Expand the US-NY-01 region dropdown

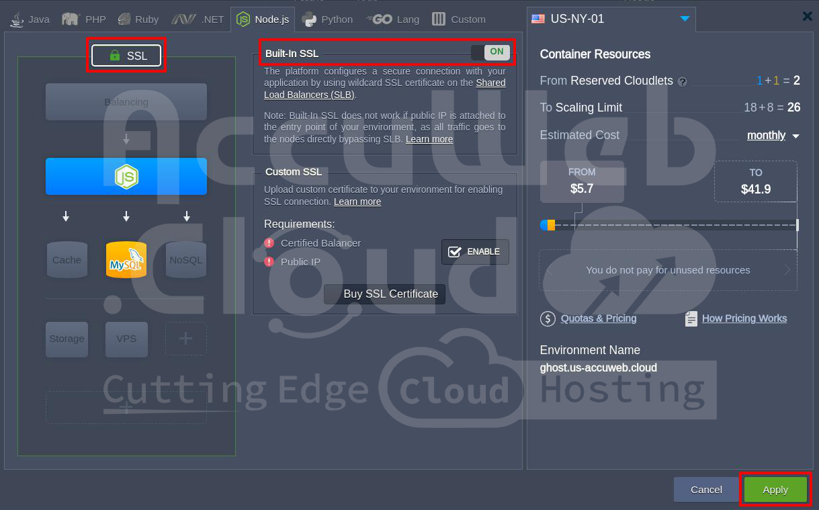pyautogui.click(x=685, y=19)
